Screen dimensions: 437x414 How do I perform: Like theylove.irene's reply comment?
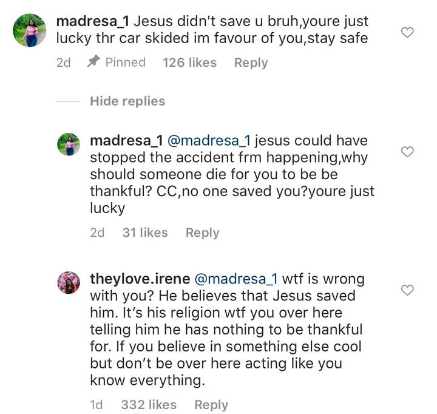pyautogui.click(x=408, y=290)
